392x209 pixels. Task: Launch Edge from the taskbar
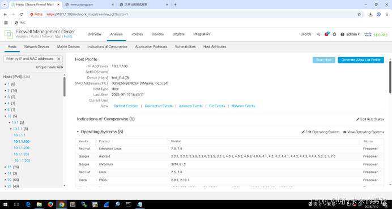click(28, 204)
